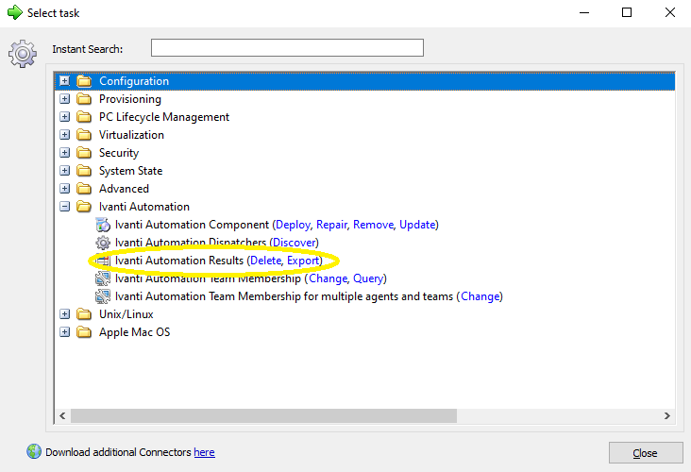Click the Apple Mac OS folder icon
The height and width of the screenshot is (472, 691).
tap(84, 332)
